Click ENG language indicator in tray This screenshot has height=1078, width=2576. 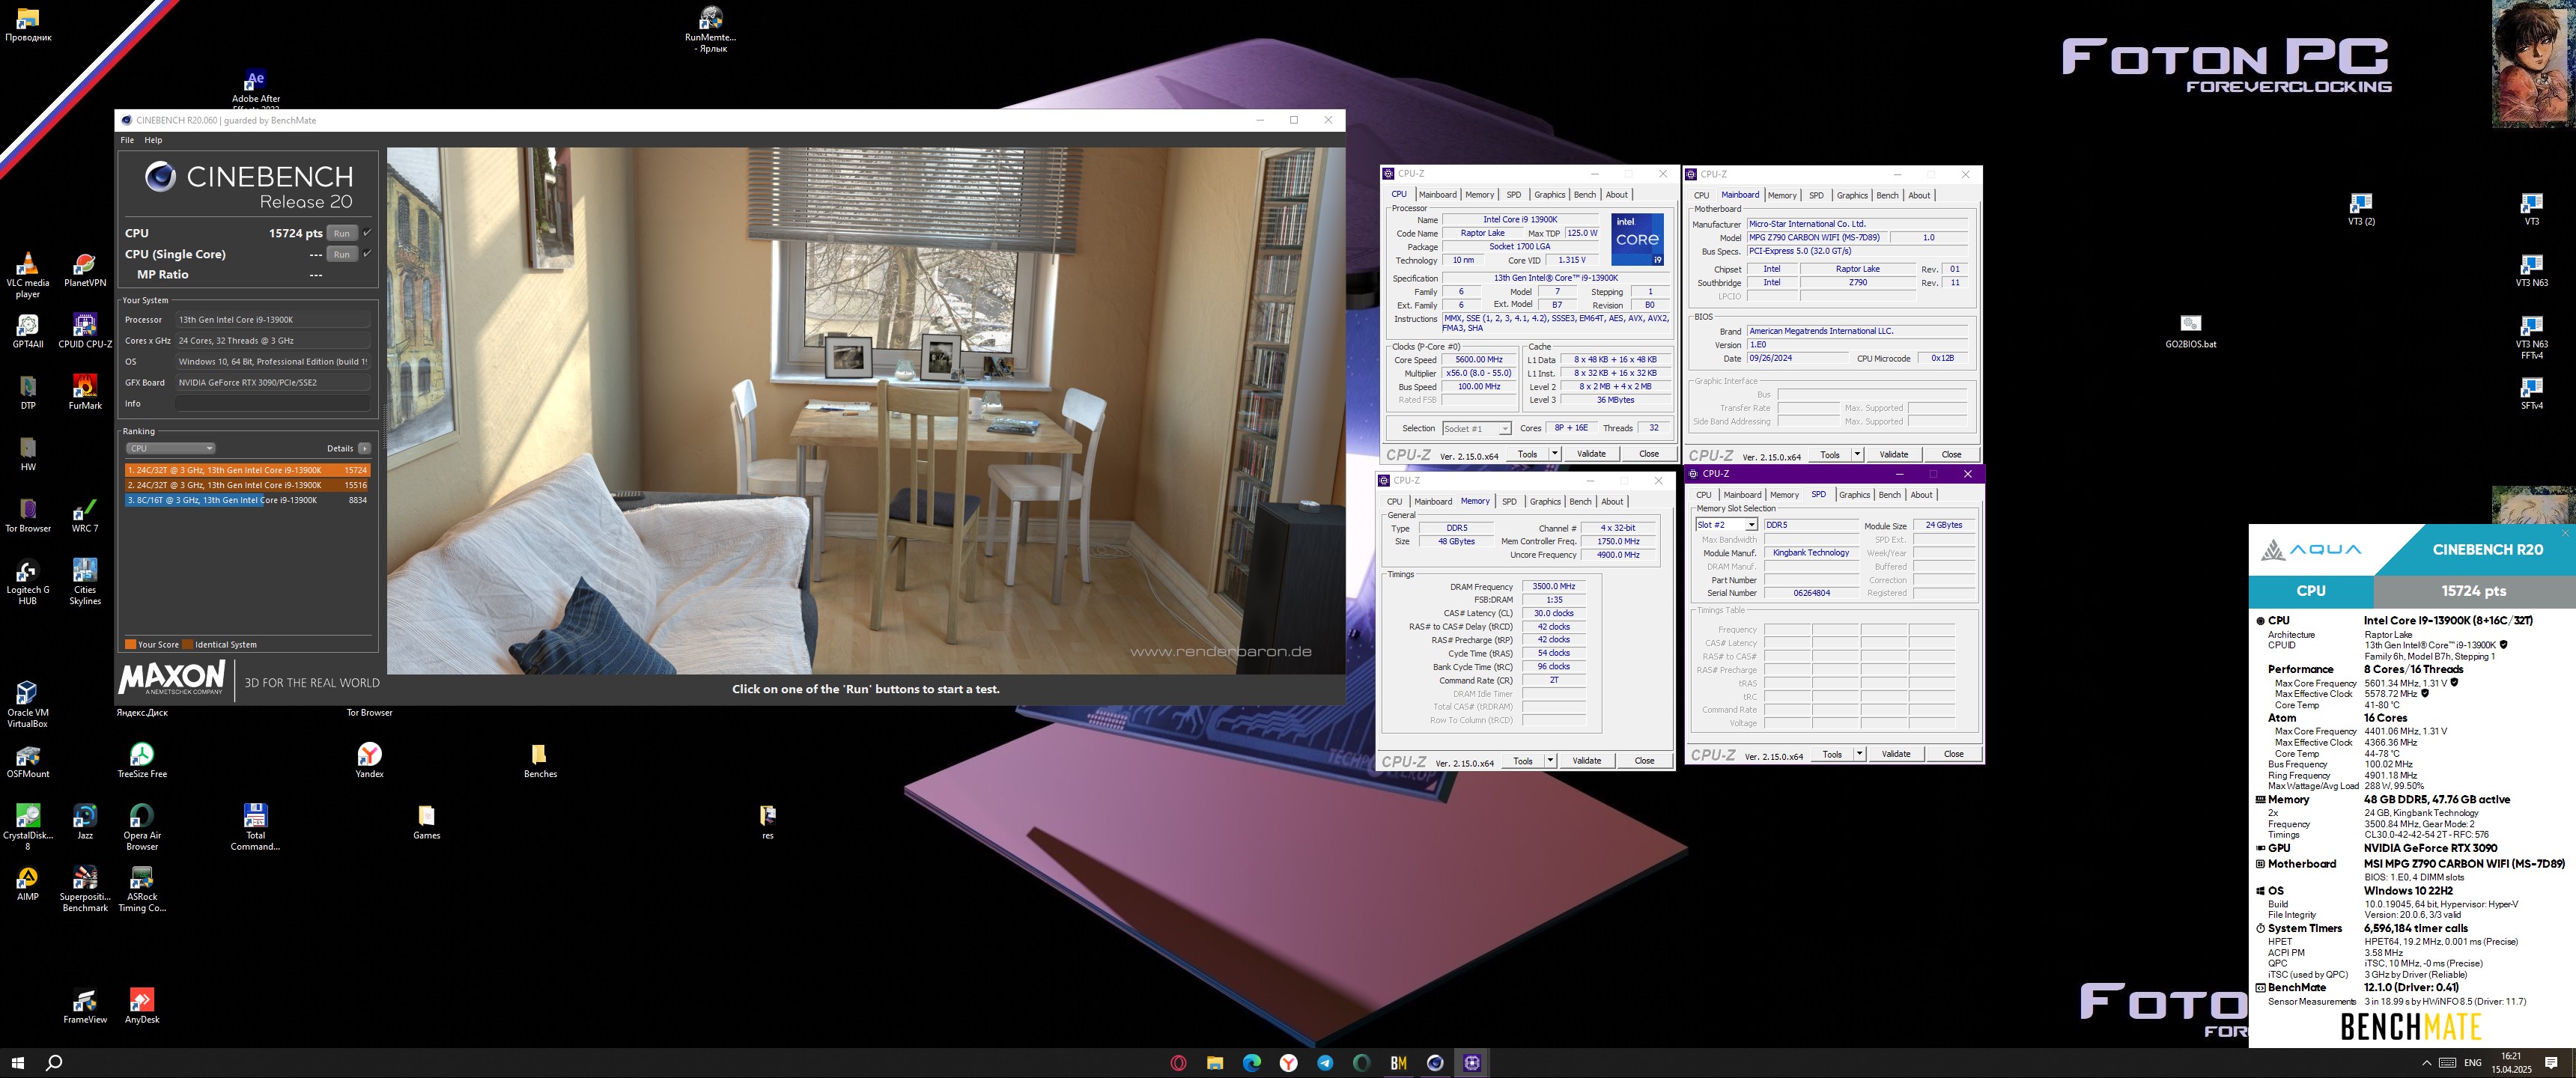pos(2473,1063)
